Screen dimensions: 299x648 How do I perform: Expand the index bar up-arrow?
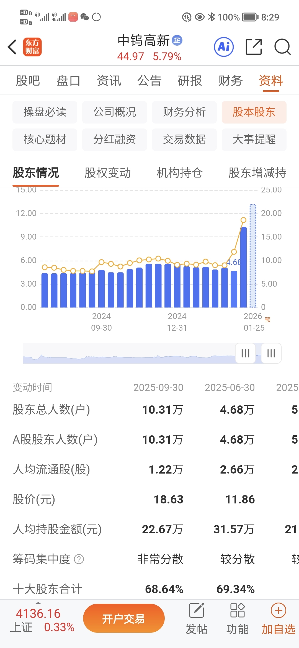pos(38,603)
